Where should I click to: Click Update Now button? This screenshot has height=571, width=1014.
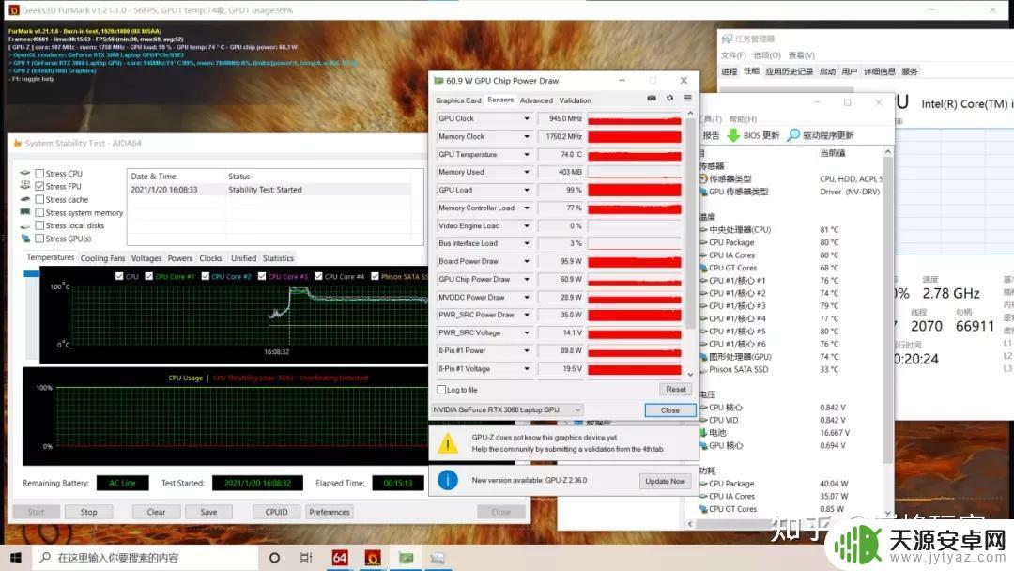[665, 481]
